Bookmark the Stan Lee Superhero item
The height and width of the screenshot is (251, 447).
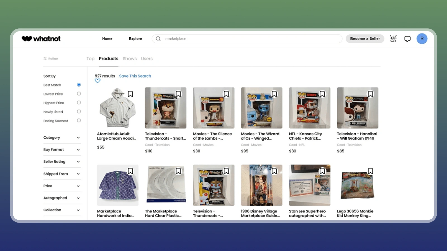[x=322, y=171]
